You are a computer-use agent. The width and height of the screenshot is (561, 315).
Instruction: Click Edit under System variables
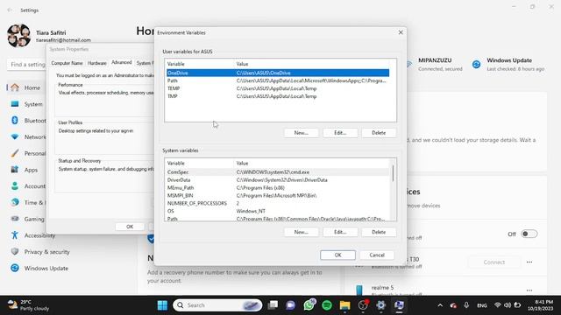tap(340, 232)
